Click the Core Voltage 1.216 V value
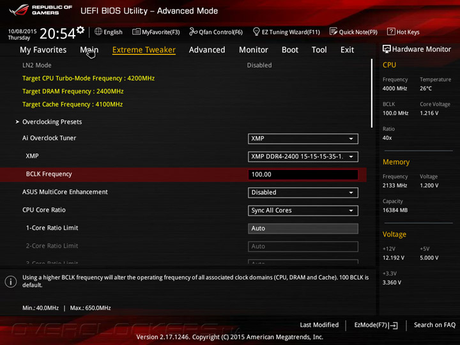This screenshot has height=345, width=460. 429,113
